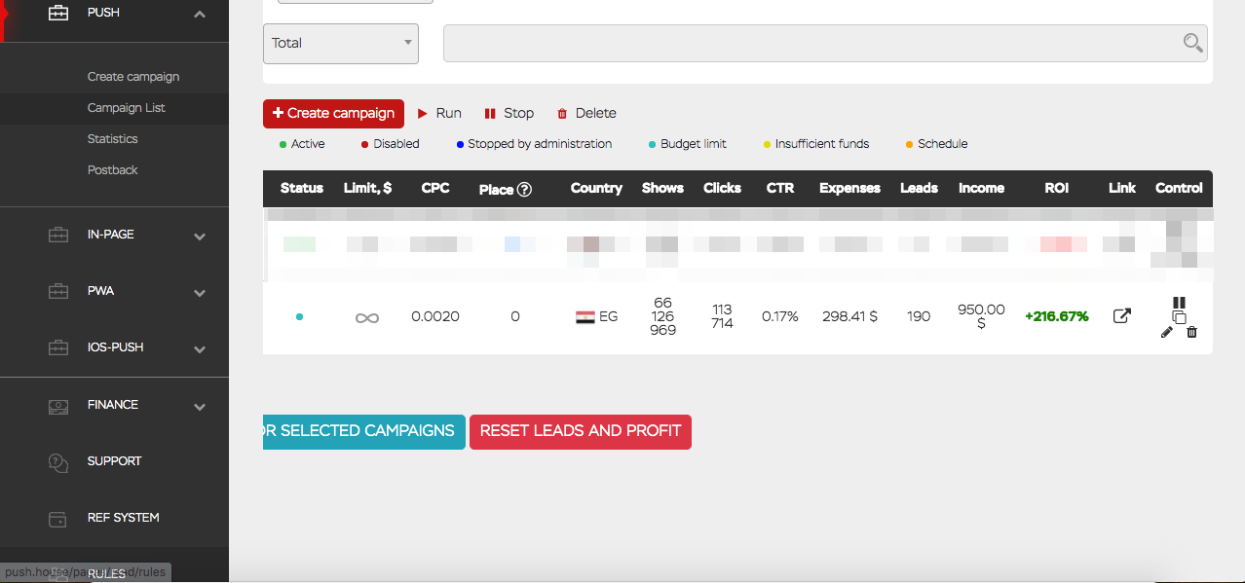Expand the FINANCE sidebar section
Viewport: 1245px width, 583px height.
pyautogui.click(x=200, y=406)
